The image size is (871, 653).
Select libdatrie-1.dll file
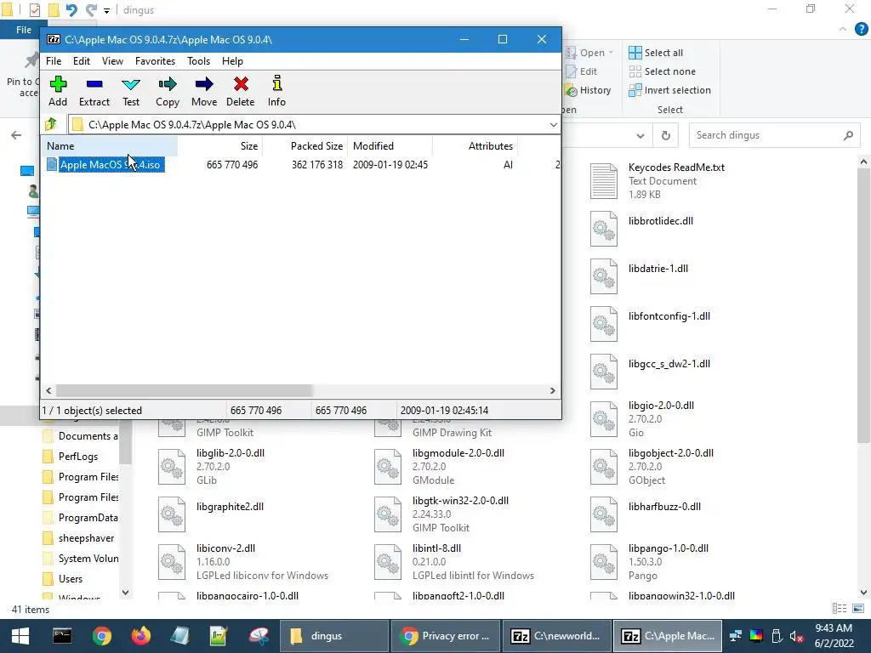click(640, 276)
